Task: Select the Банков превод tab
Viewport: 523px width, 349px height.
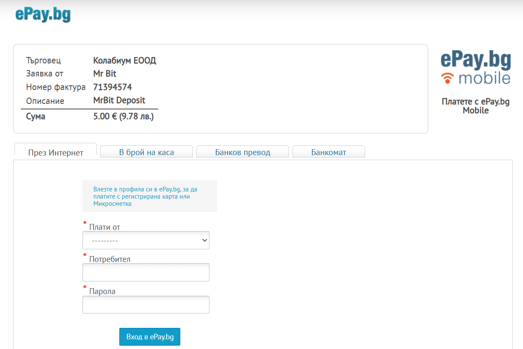Action: pos(242,152)
